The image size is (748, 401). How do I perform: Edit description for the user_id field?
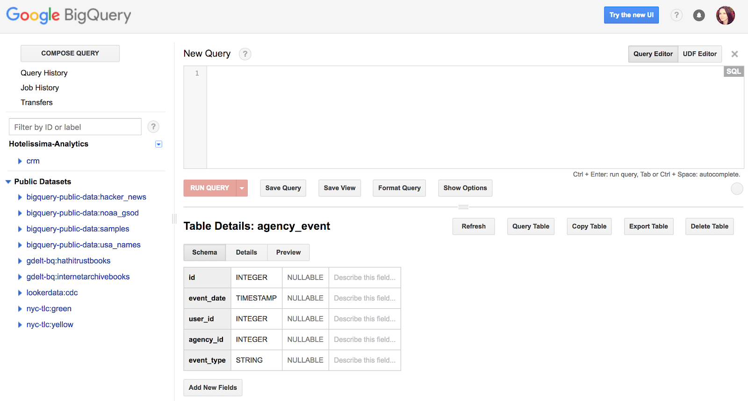pos(365,319)
